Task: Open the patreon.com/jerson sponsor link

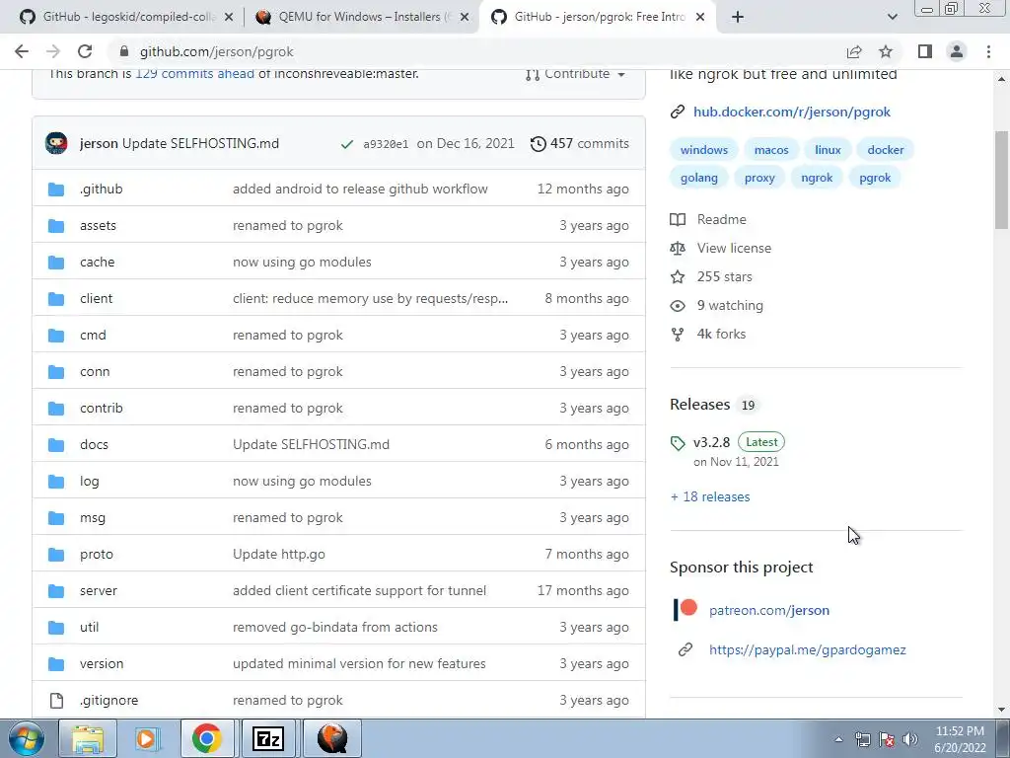Action: [769, 610]
